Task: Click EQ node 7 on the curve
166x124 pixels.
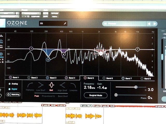Action: (x=137, y=49)
